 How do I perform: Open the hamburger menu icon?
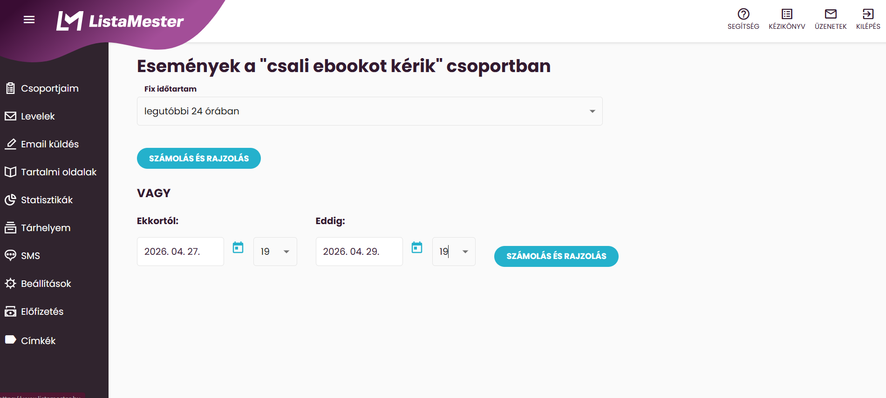tap(29, 20)
